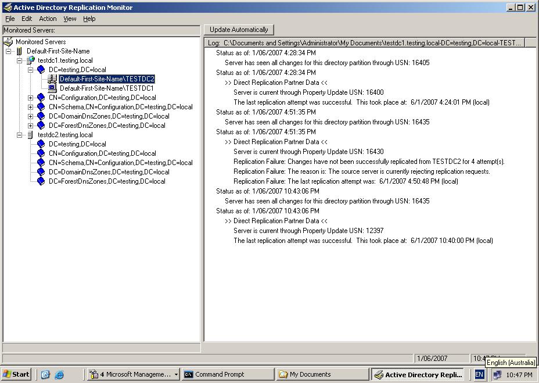Click the status bar date 1/06/2007
This screenshot has height=383, width=539.
[441, 358]
